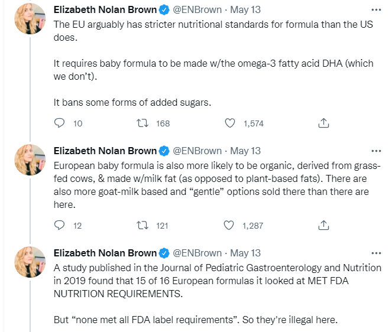
Task: Click the @ENBrown handle on second tweet
Action: 197,151
